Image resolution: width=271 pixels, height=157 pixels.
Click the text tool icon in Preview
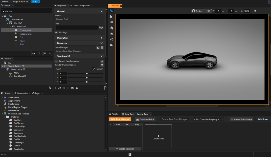(x=112, y=28)
